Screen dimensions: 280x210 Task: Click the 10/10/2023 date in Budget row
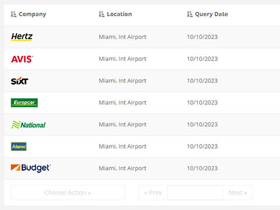coord(202,168)
